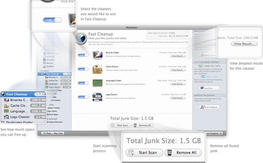Click View Result for Binaries Cutter
This screenshot has width=263, height=163.
pyautogui.click(x=178, y=56)
